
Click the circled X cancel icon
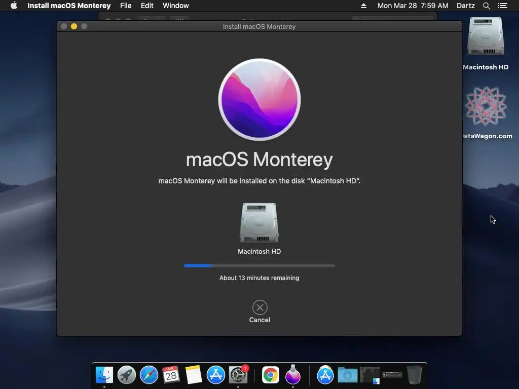260,307
